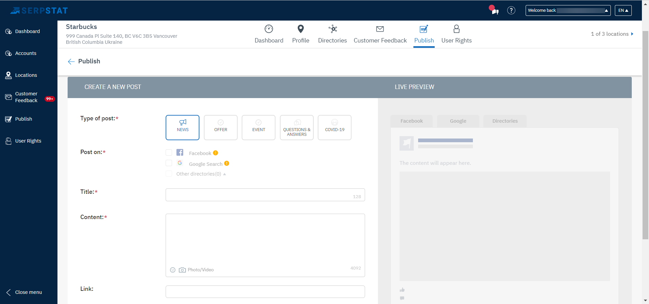Image resolution: width=649 pixels, height=304 pixels.
Task: Tick the Facebook checkbox
Action: pos(169,153)
